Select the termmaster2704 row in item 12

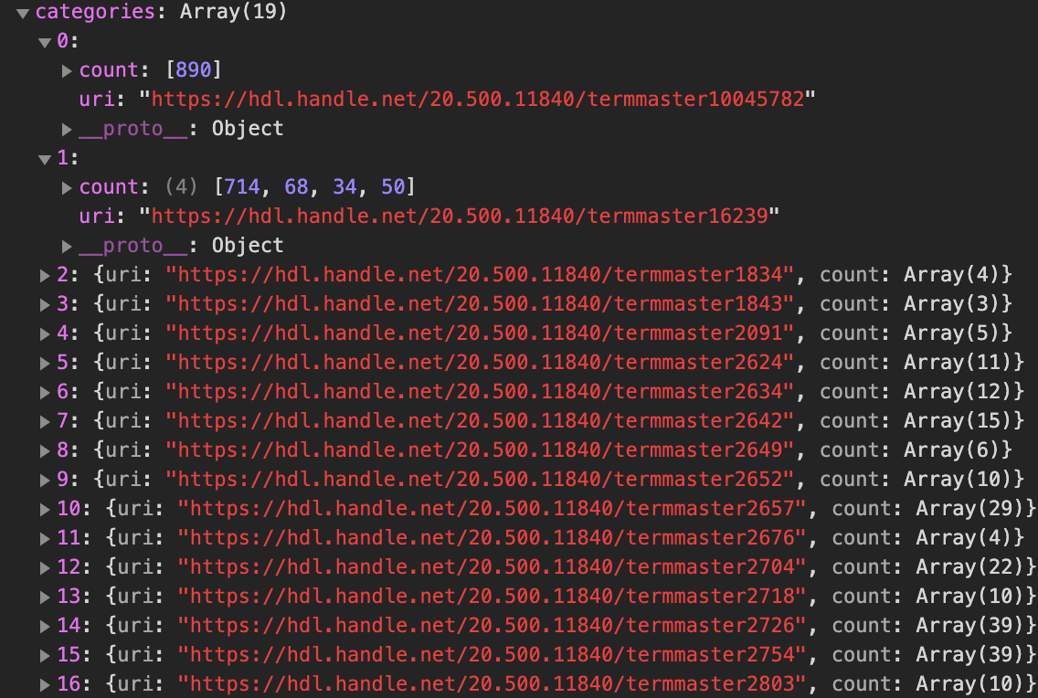538,567
